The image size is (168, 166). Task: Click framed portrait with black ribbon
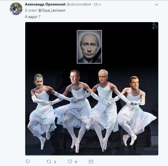[x=89, y=47]
